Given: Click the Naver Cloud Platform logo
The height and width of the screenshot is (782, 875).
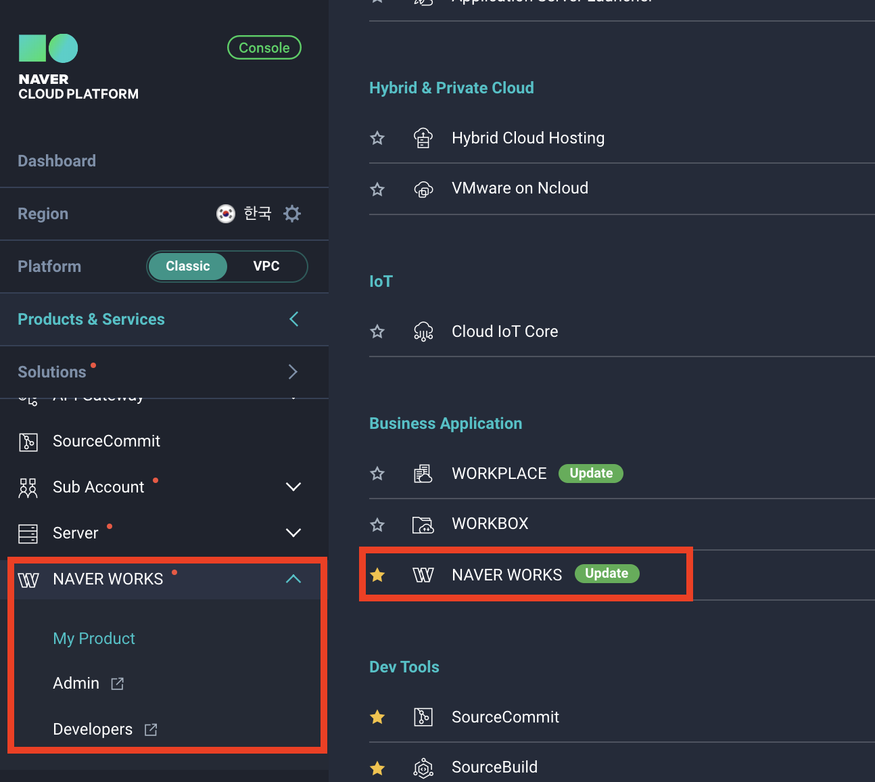Looking at the screenshot, I should pyautogui.click(x=78, y=68).
